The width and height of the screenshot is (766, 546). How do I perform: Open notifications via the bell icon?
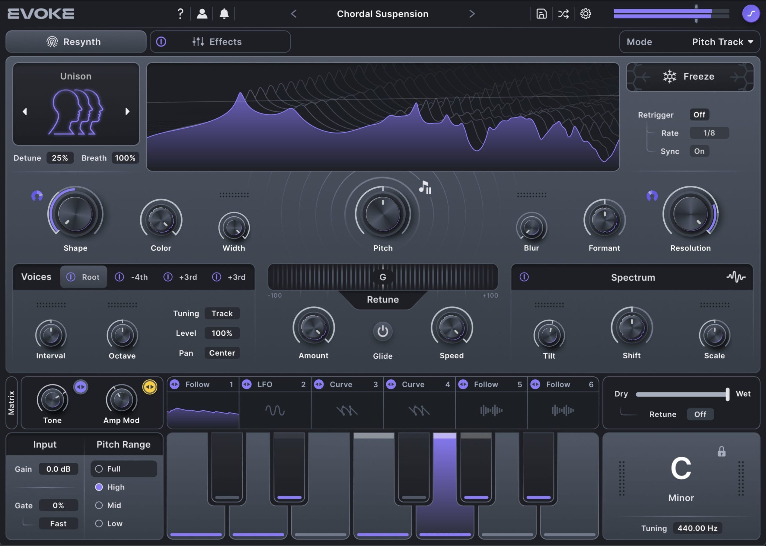point(224,13)
